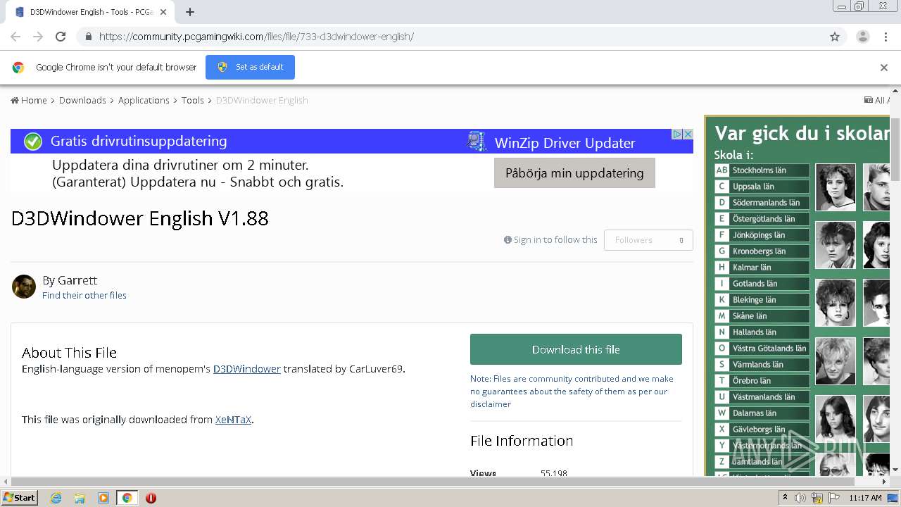Open Windows Explorer folder in the taskbar
Image resolution: width=901 pixels, height=507 pixels.
click(x=80, y=498)
